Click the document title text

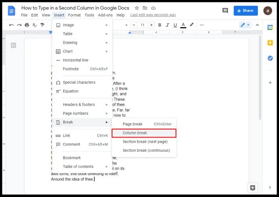pos(75,8)
